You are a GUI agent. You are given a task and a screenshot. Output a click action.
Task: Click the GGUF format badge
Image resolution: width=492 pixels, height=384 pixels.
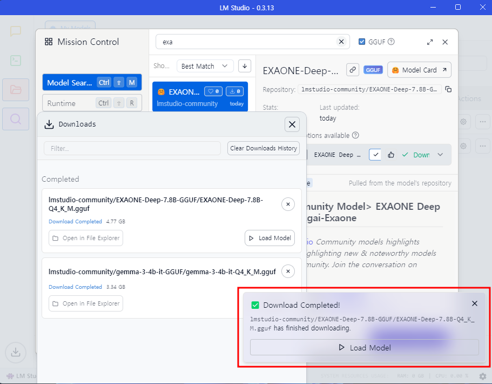click(373, 70)
